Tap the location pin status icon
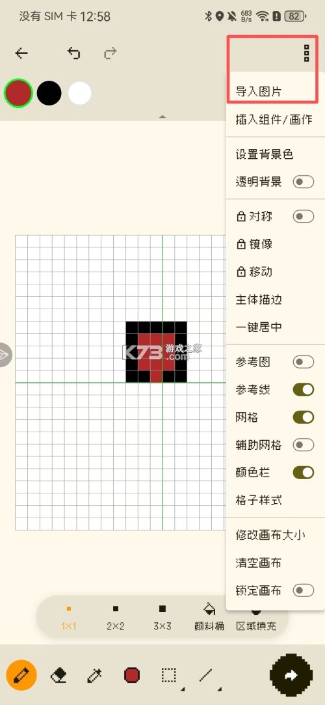 pos(220,17)
